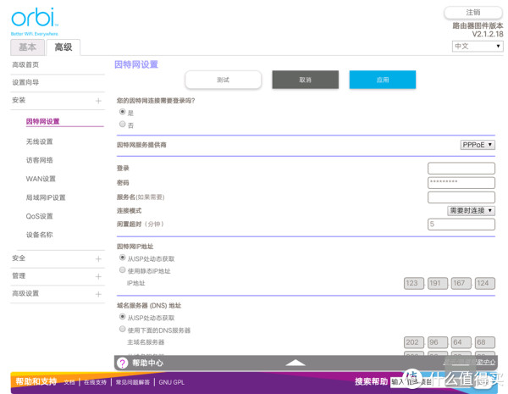
Task: Select 使用静态IP地址 radio option
Action: tap(123, 270)
